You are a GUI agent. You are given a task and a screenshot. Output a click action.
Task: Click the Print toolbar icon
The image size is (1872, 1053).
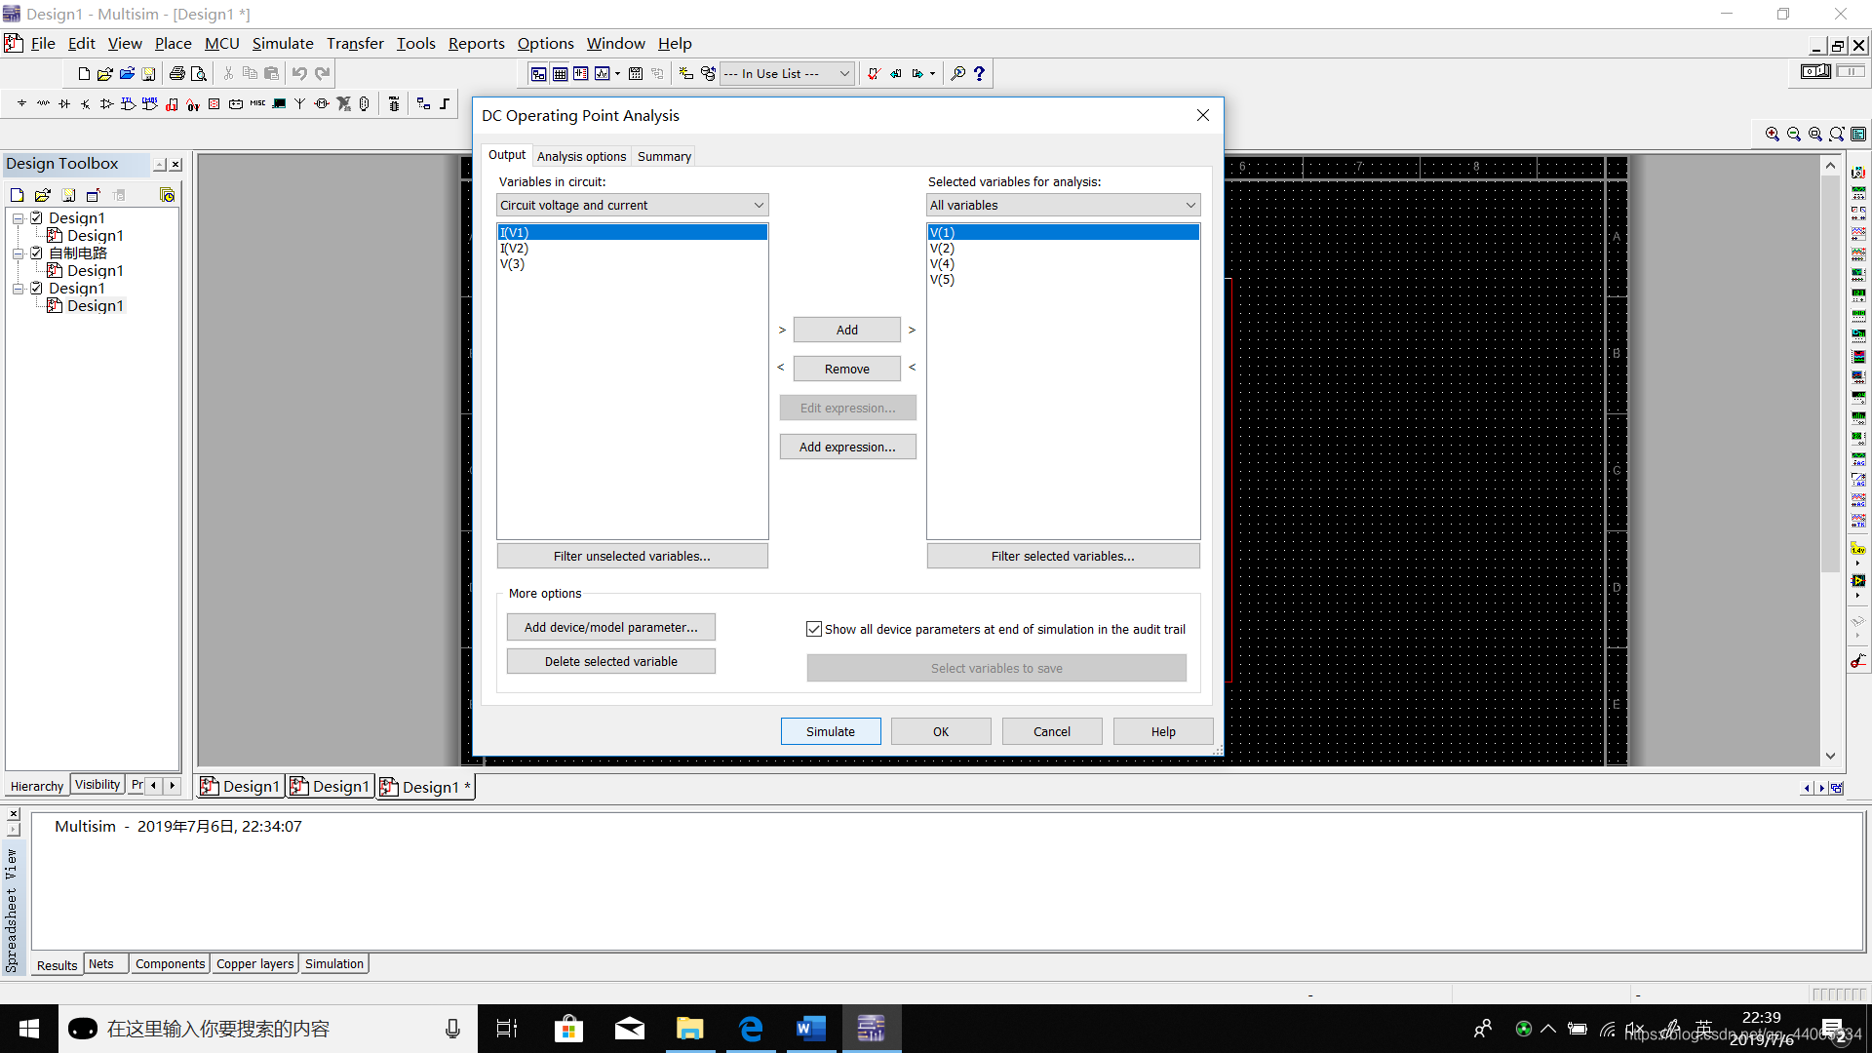pos(176,73)
